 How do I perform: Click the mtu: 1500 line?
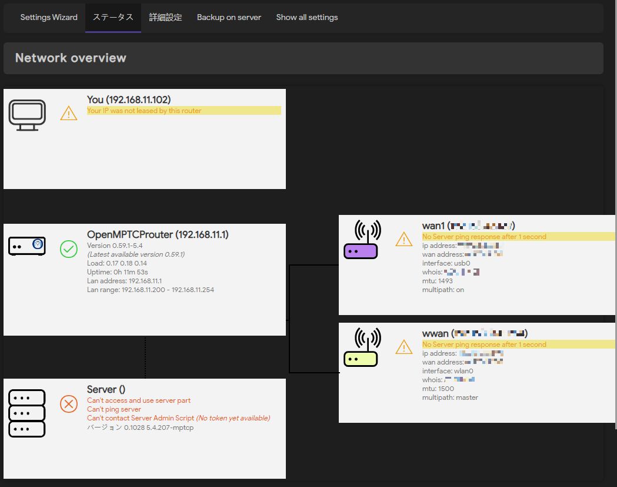438,389
